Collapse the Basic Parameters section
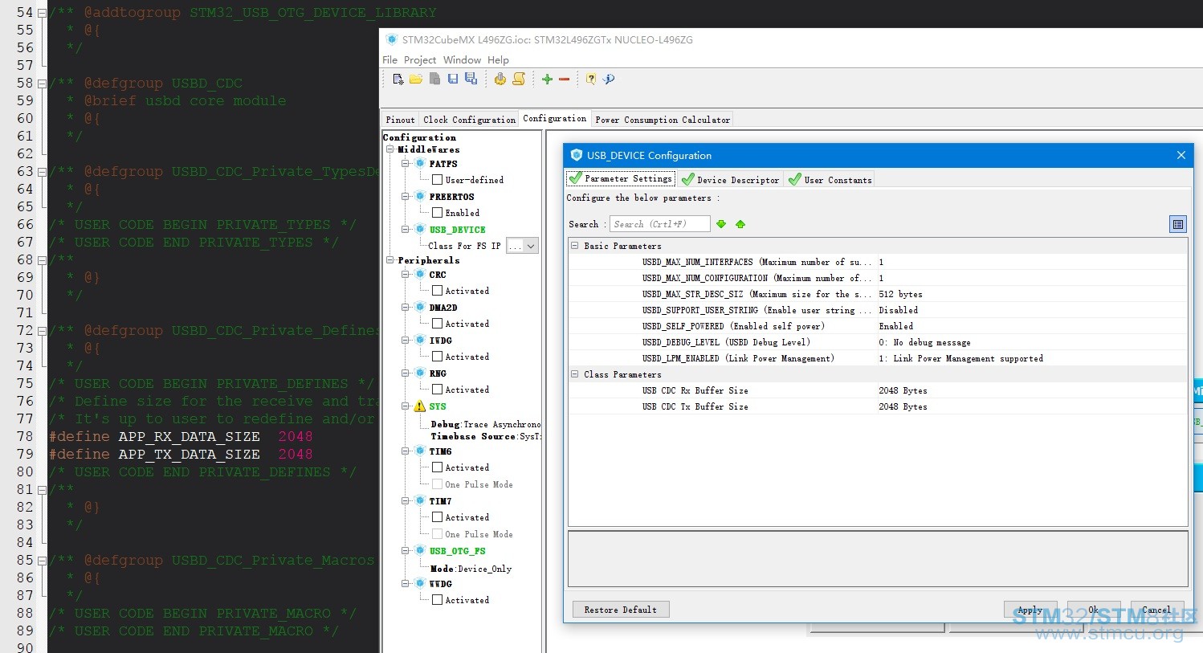The height and width of the screenshot is (653, 1203). [575, 246]
